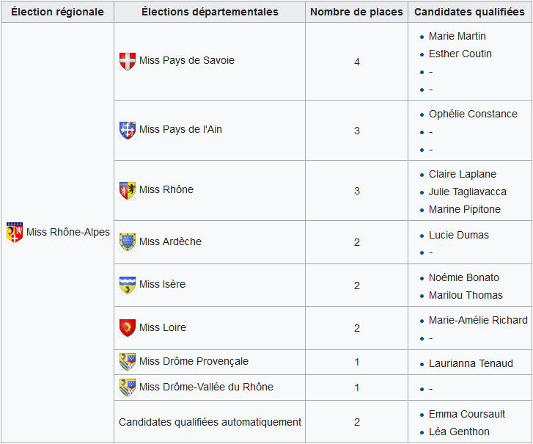The image size is (533, 444).
Task: Click the Isère coat of arms icon
Action: 128,285
